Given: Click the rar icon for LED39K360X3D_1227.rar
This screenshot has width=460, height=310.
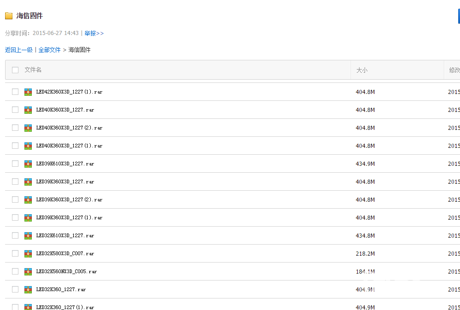Looking at the screenshot, I should (28, 181).
